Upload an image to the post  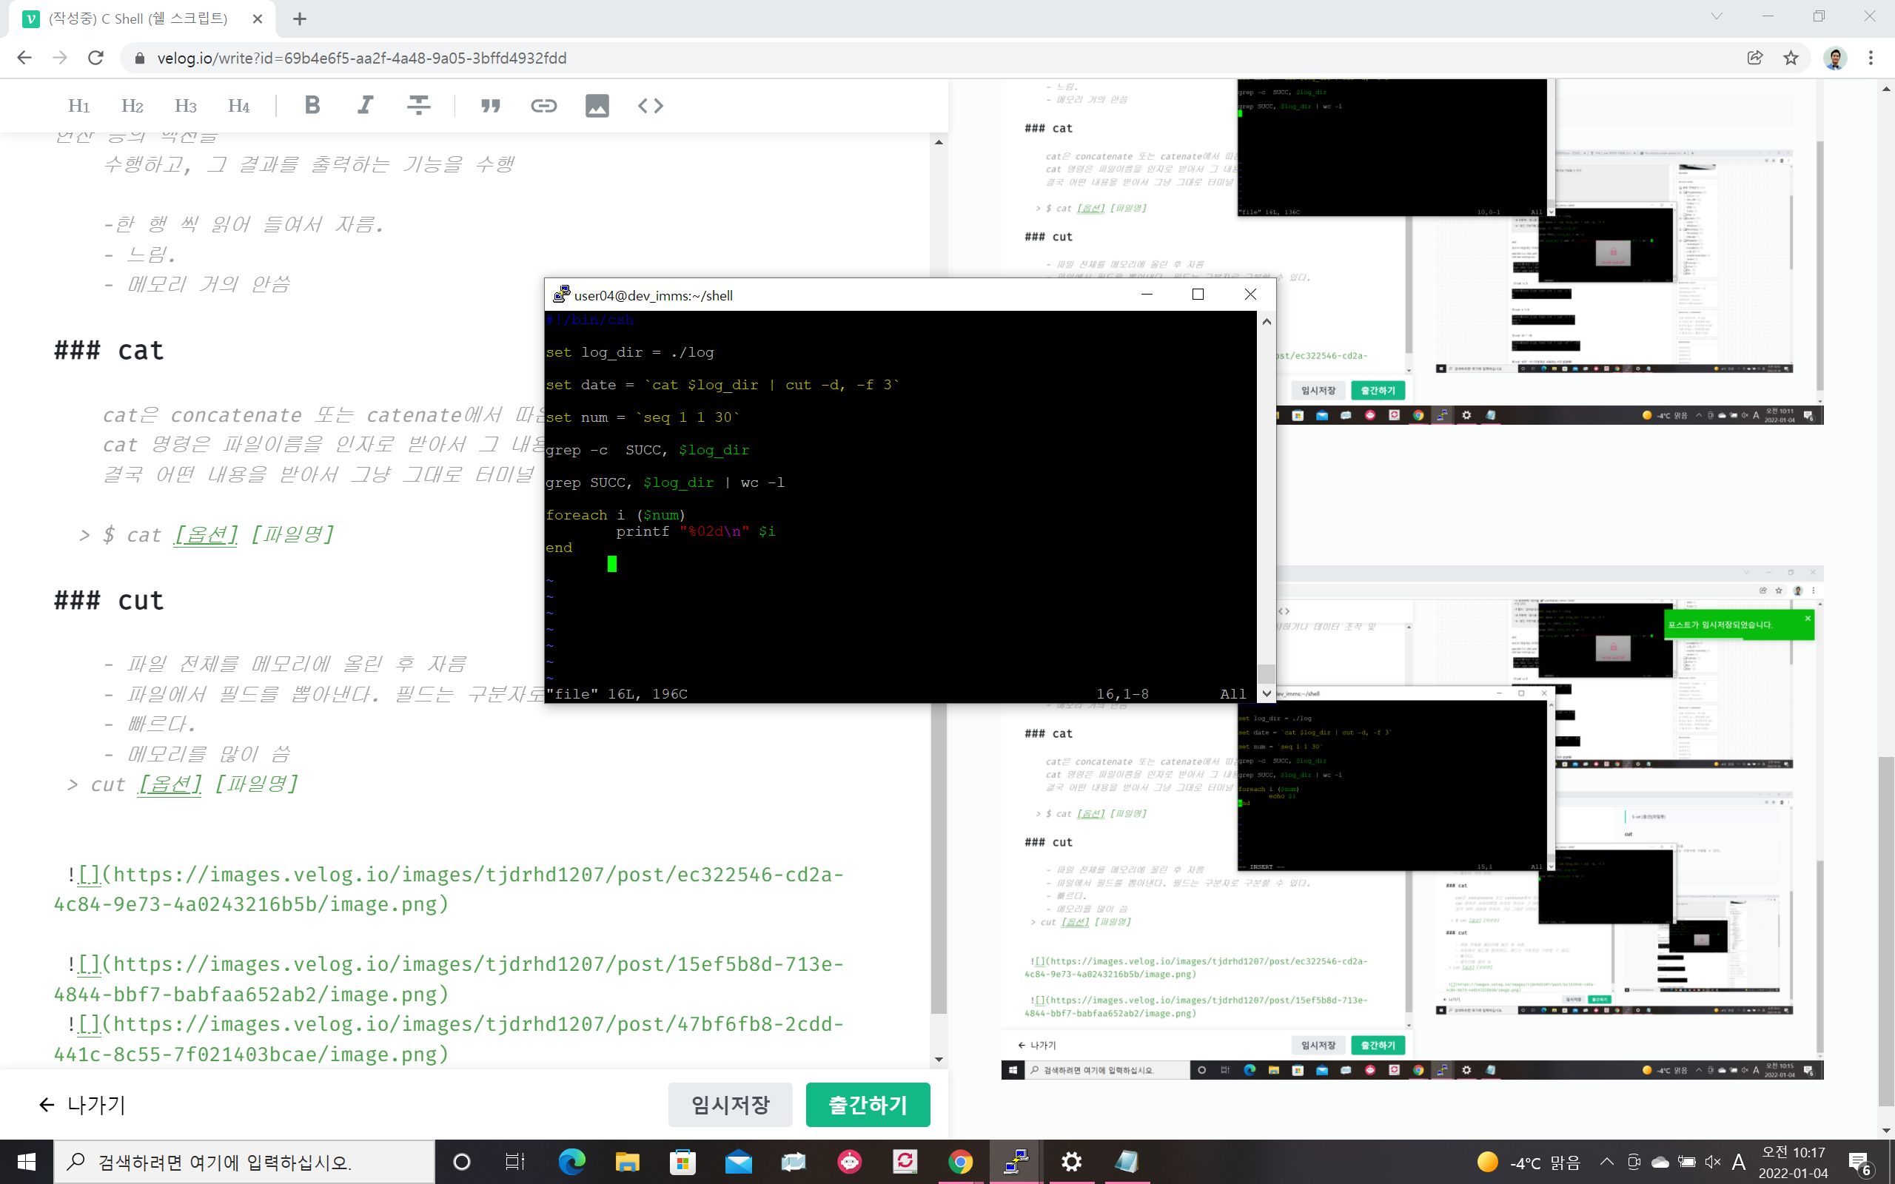pos(597,106)
